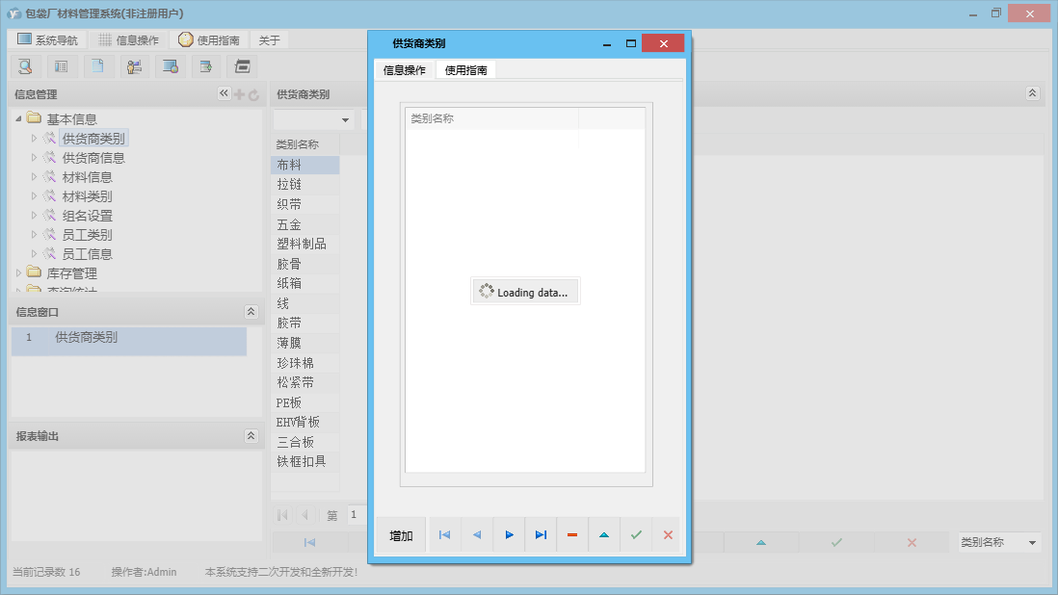The width and height of the screenshot is (1058, 595).
Task: Jump to first record in dialog navigator
Action: click(x=444, y=535)
